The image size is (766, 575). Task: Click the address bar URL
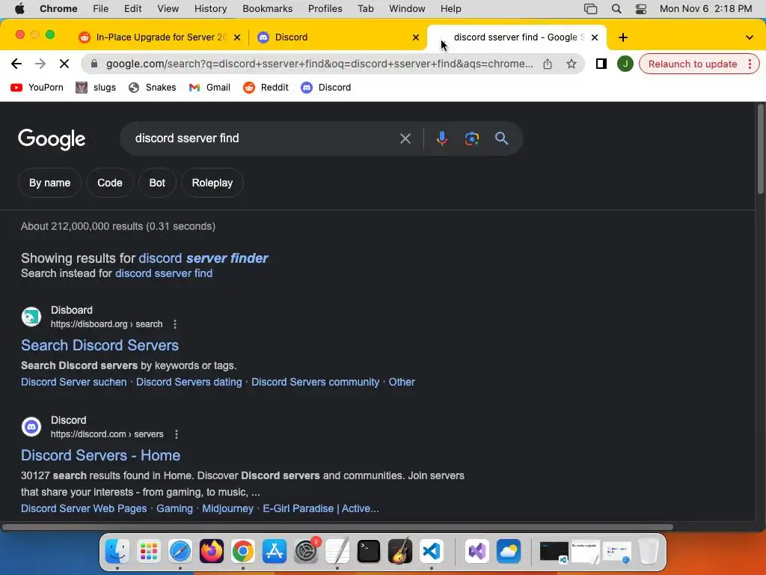[x=319, y=64]
